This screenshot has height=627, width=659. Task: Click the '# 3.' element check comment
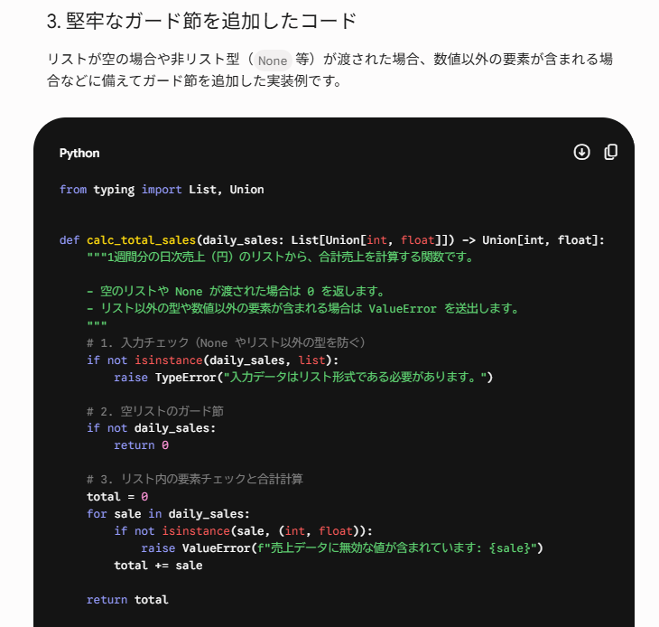click(195, 480)
